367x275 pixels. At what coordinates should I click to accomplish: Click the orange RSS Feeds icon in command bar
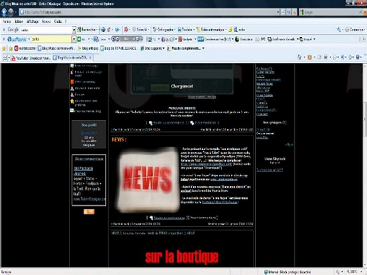coord(309,57)
